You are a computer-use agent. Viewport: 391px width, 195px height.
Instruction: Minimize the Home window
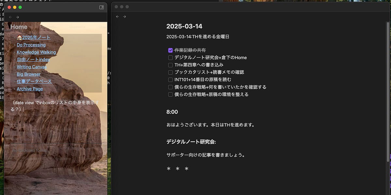click(15, 7)
